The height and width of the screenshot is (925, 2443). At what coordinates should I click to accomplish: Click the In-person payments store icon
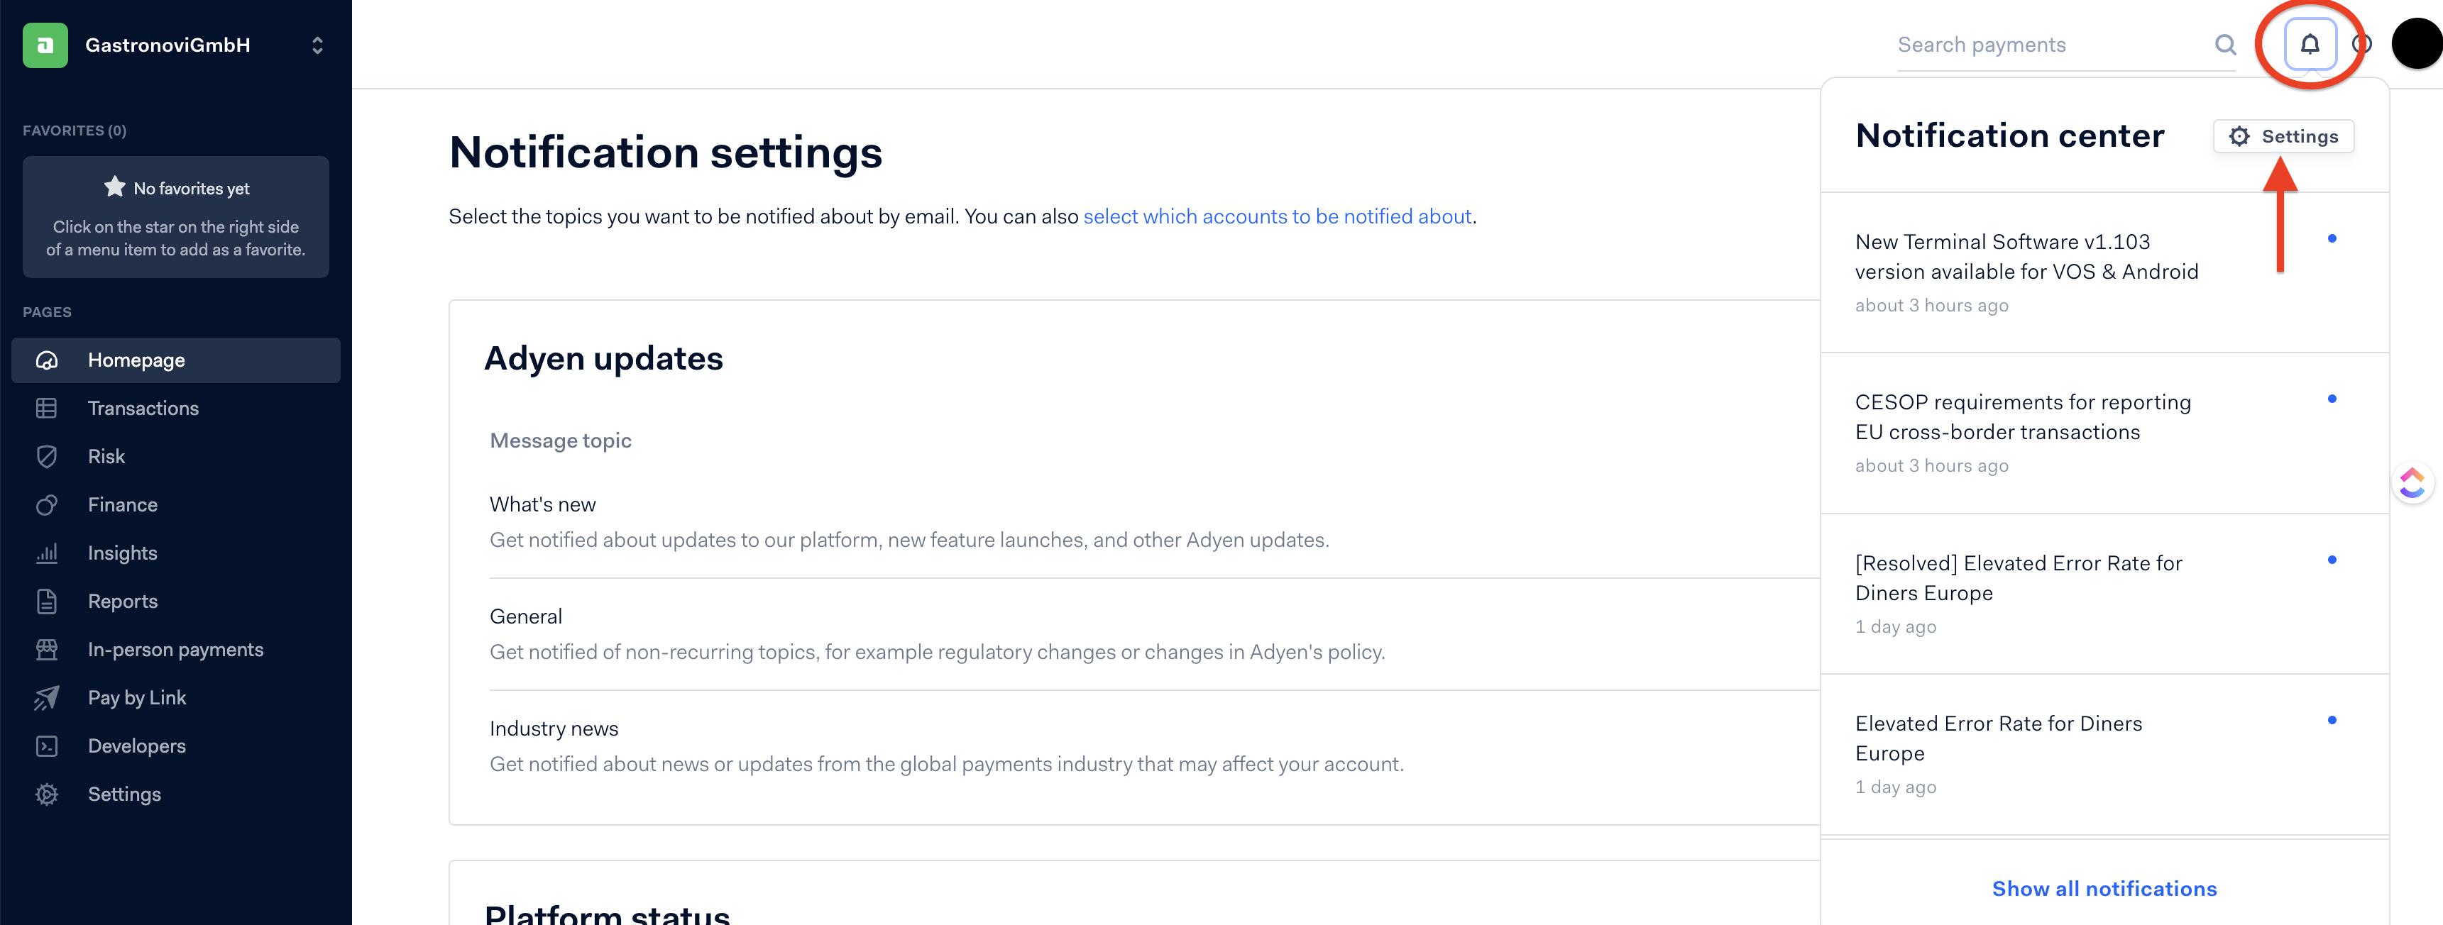tap(46, 650)
